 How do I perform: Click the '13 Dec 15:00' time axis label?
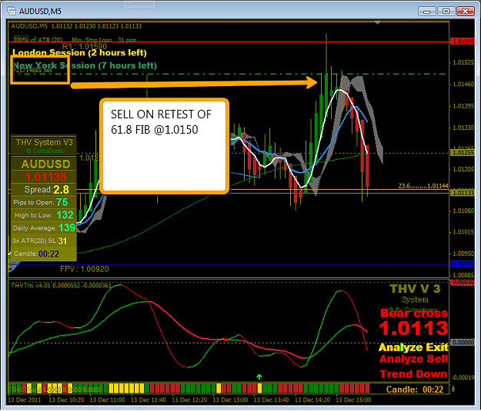click(x=353, y=400)
